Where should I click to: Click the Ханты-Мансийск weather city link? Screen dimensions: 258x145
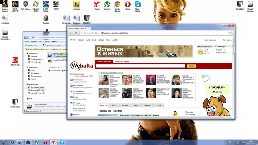click(x=204, y=47)
